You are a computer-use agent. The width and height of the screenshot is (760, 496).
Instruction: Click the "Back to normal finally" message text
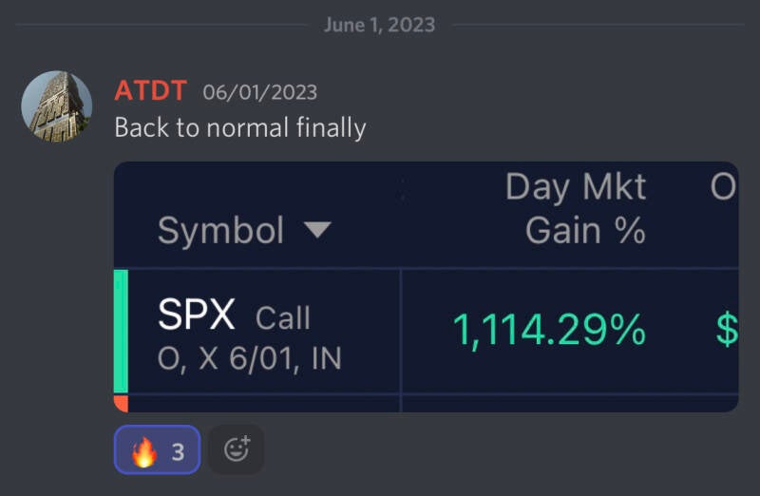240,127
